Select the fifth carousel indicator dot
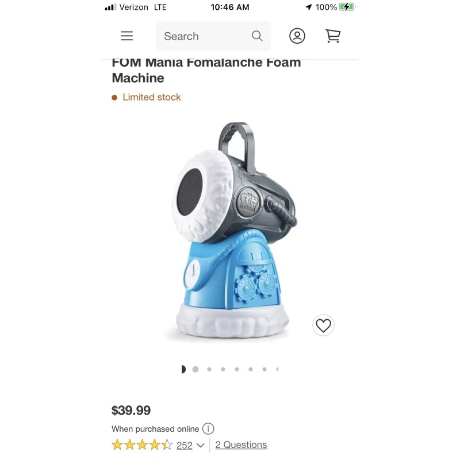Image resolution: width=460 pixels, height=460 pixels. [x=237, y=369]
